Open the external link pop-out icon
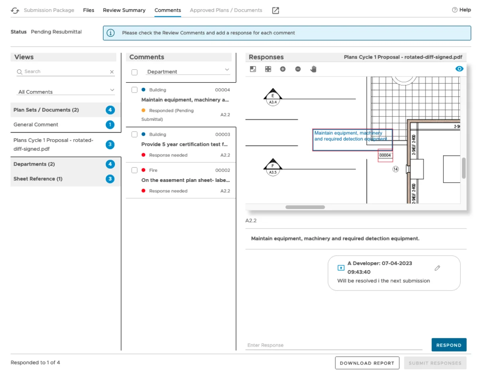 coord(275,10)
